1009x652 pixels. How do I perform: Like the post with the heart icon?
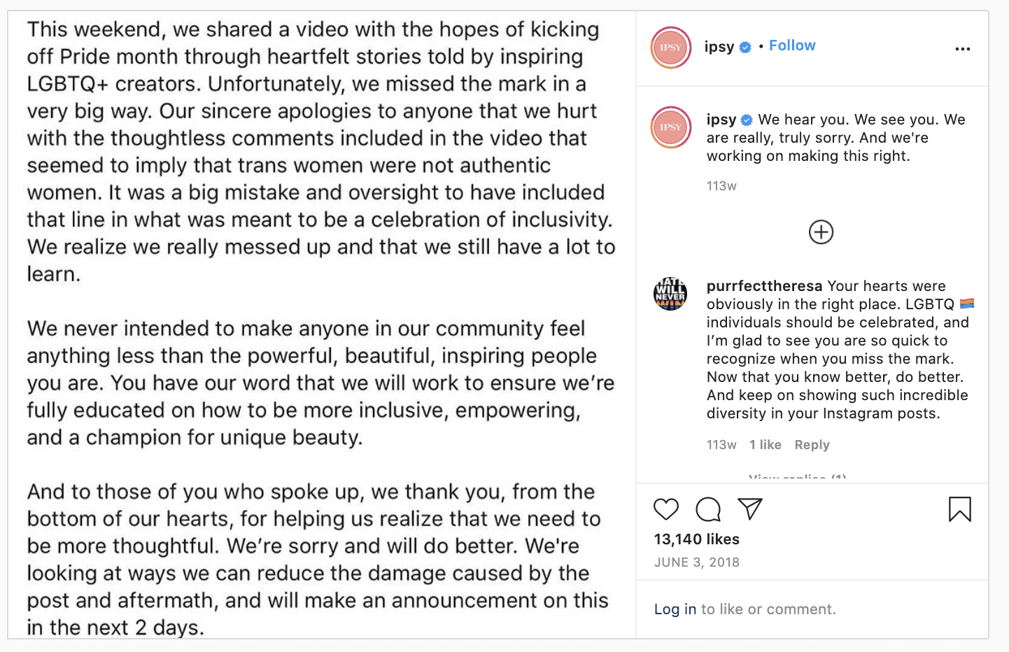(x=666, y=509)
